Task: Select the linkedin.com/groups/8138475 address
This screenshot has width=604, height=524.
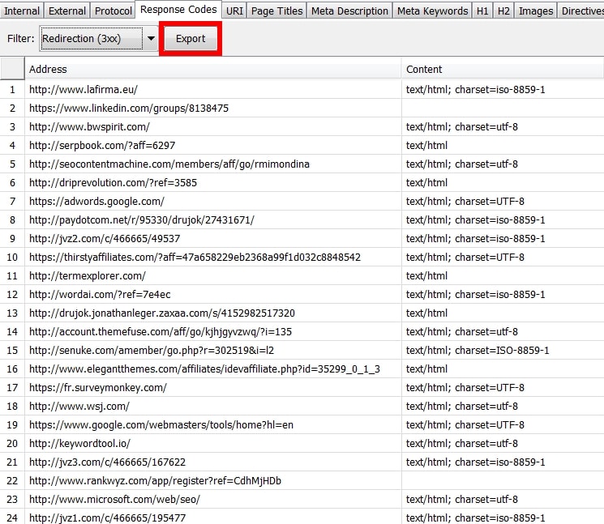Action: coord(129,108)
